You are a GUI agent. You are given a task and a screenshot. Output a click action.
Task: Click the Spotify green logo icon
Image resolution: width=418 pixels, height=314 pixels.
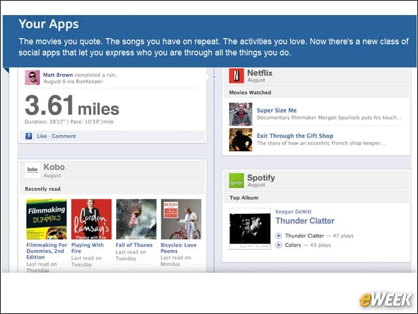click(236, 181)
